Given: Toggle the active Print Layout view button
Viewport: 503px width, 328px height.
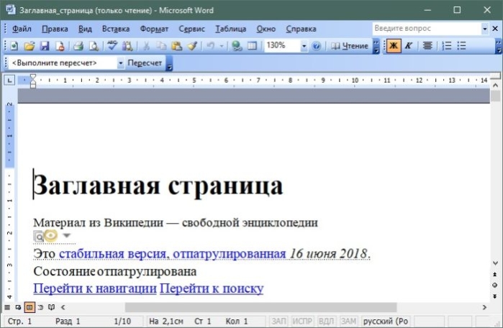Looking at the screenshot, I should coord(30,307).
